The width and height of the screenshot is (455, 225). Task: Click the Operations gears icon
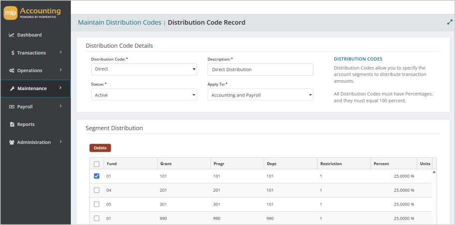pos(11,71)
